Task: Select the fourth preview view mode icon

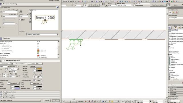Action: (30, 19)
